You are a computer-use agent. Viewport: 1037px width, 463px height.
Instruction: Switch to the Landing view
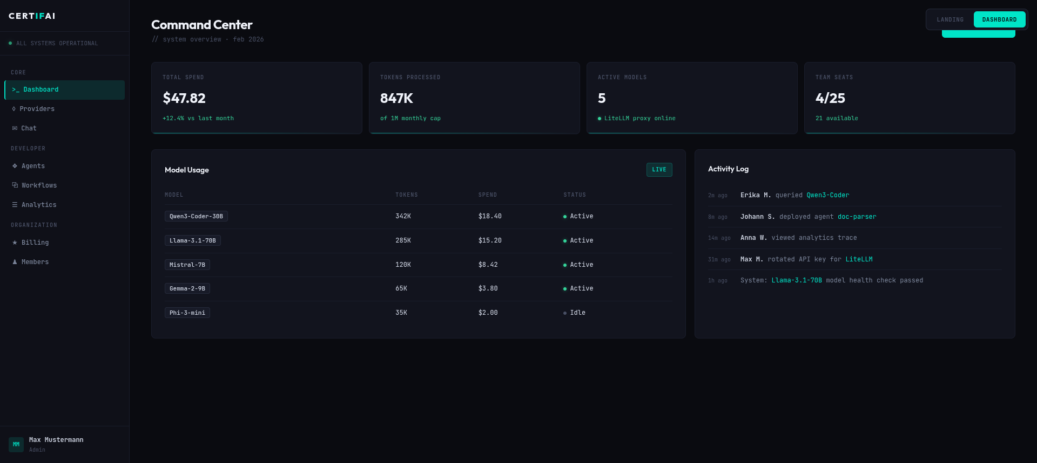950,19
